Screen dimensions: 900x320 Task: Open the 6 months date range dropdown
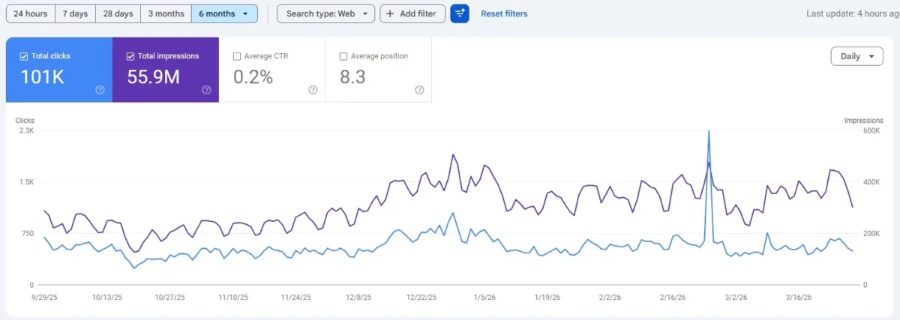(224, 13)
